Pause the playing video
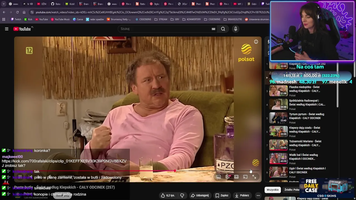Viewport: 356px width, 200px height. (x=20, y=177)
